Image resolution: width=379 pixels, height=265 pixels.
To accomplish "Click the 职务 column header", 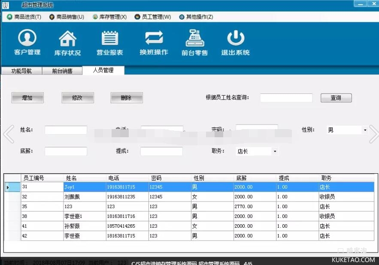I will 346,178.
